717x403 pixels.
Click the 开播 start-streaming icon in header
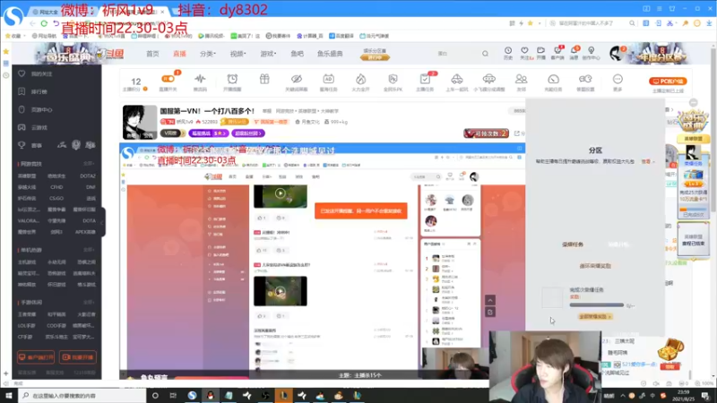click(541, 51)
